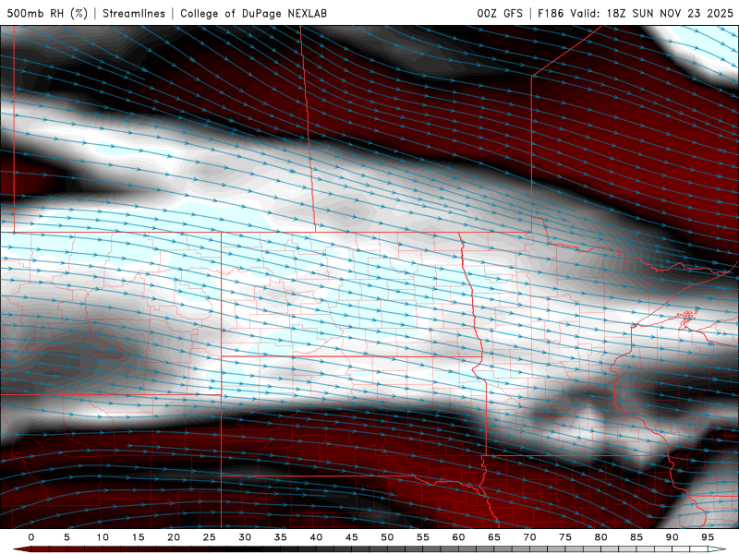Click the 'College of DuPage NEXLAB' text
739x554 pixels.
[253, 13]
